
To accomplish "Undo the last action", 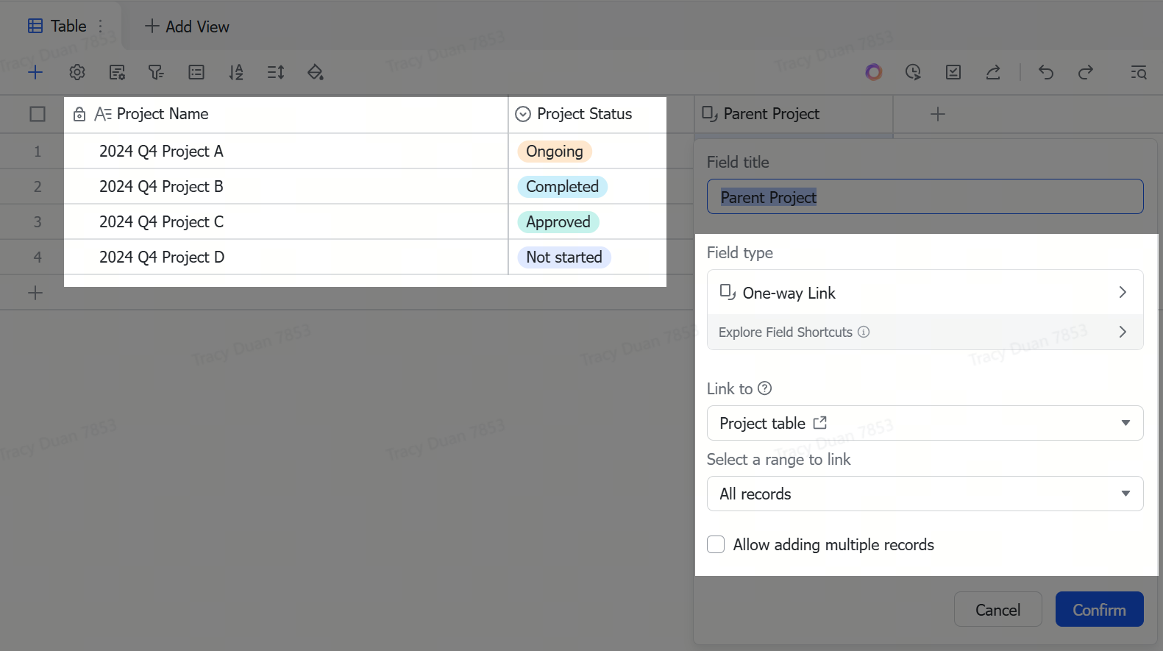I will pyautogui.click(x=1046, y=72).
